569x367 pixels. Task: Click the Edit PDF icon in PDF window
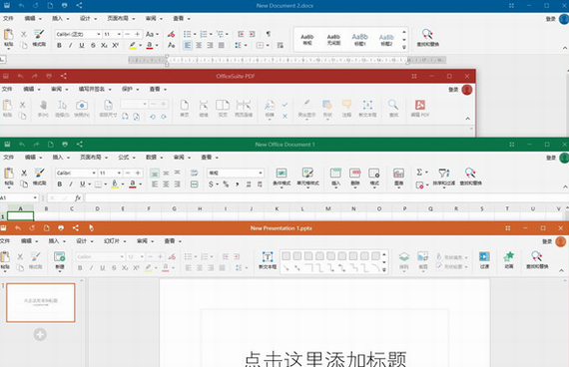click(420, 109)
